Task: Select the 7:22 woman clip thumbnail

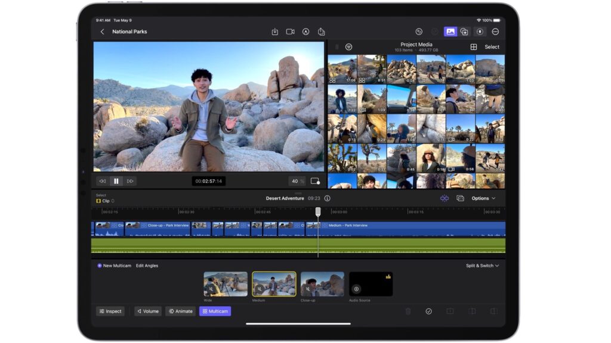Action: [x=342, y=99]
